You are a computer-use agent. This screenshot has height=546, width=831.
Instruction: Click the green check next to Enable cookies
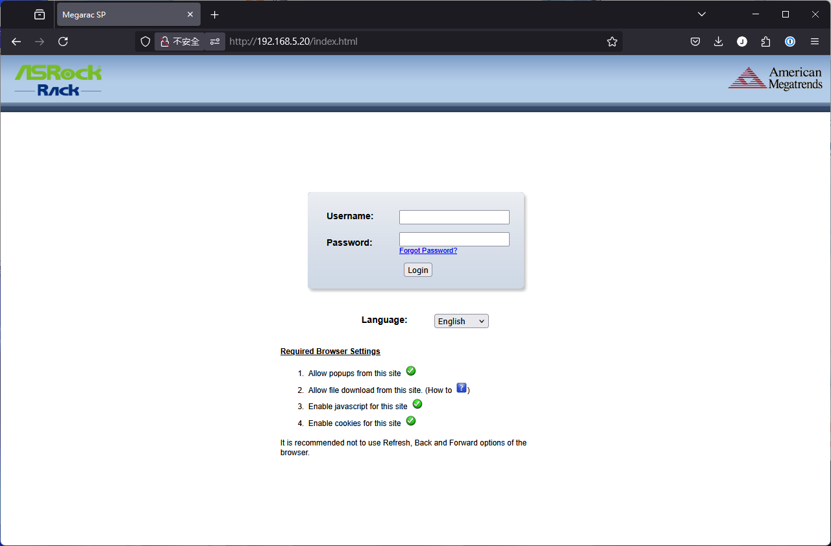[410, 421]
